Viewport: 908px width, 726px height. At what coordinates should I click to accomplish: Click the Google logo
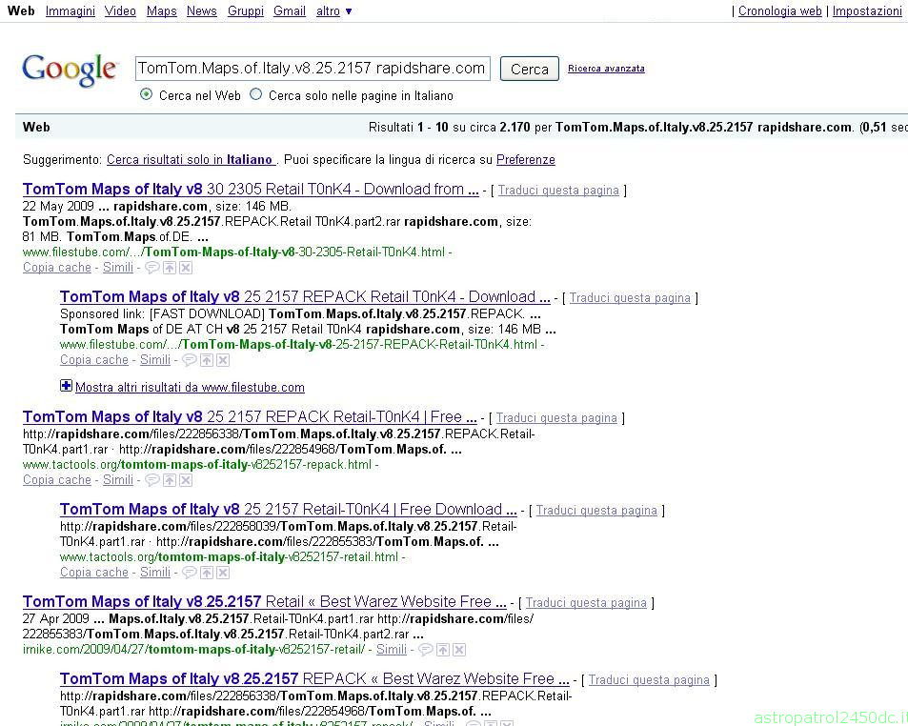click(x=71, y=71)
